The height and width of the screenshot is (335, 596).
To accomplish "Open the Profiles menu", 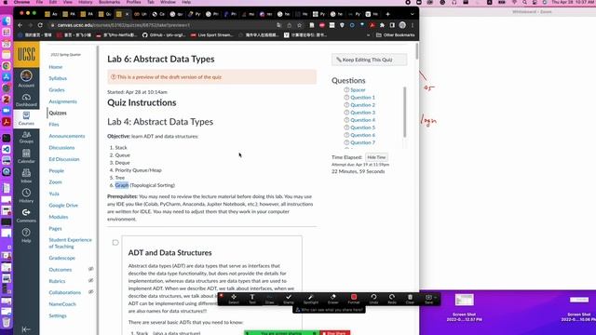I will tap(133, 2).
